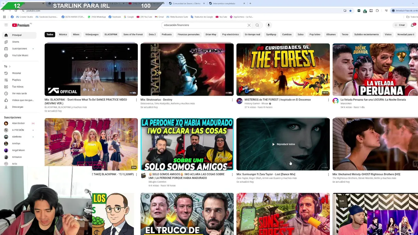Open Amthys subscription channel

[19, 144]
